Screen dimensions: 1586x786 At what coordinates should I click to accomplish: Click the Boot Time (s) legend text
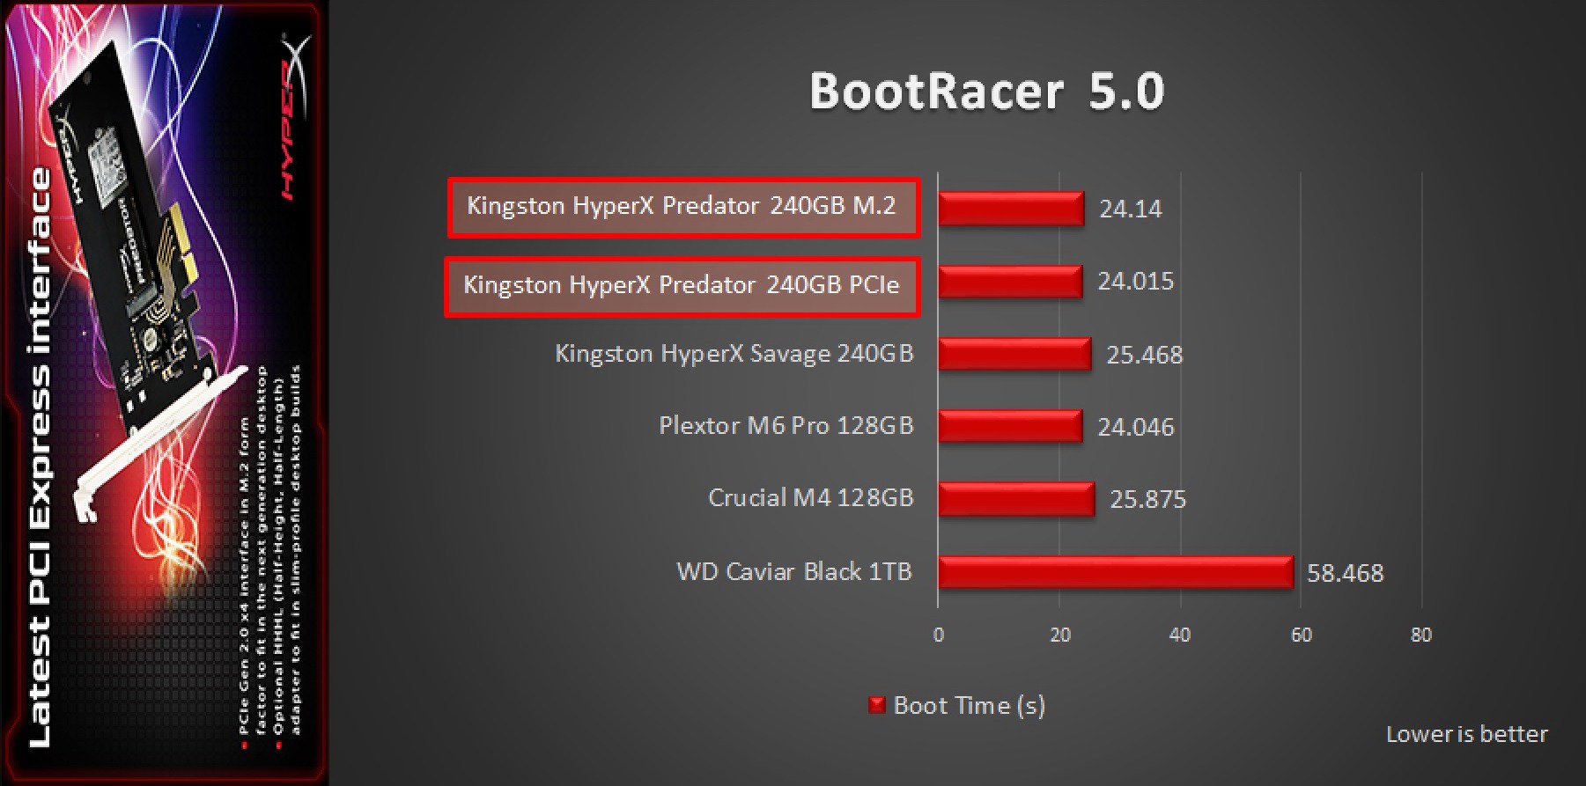pos(970,706)
